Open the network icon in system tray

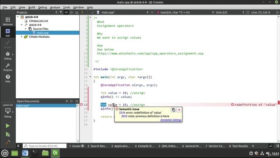click(262, 153)
